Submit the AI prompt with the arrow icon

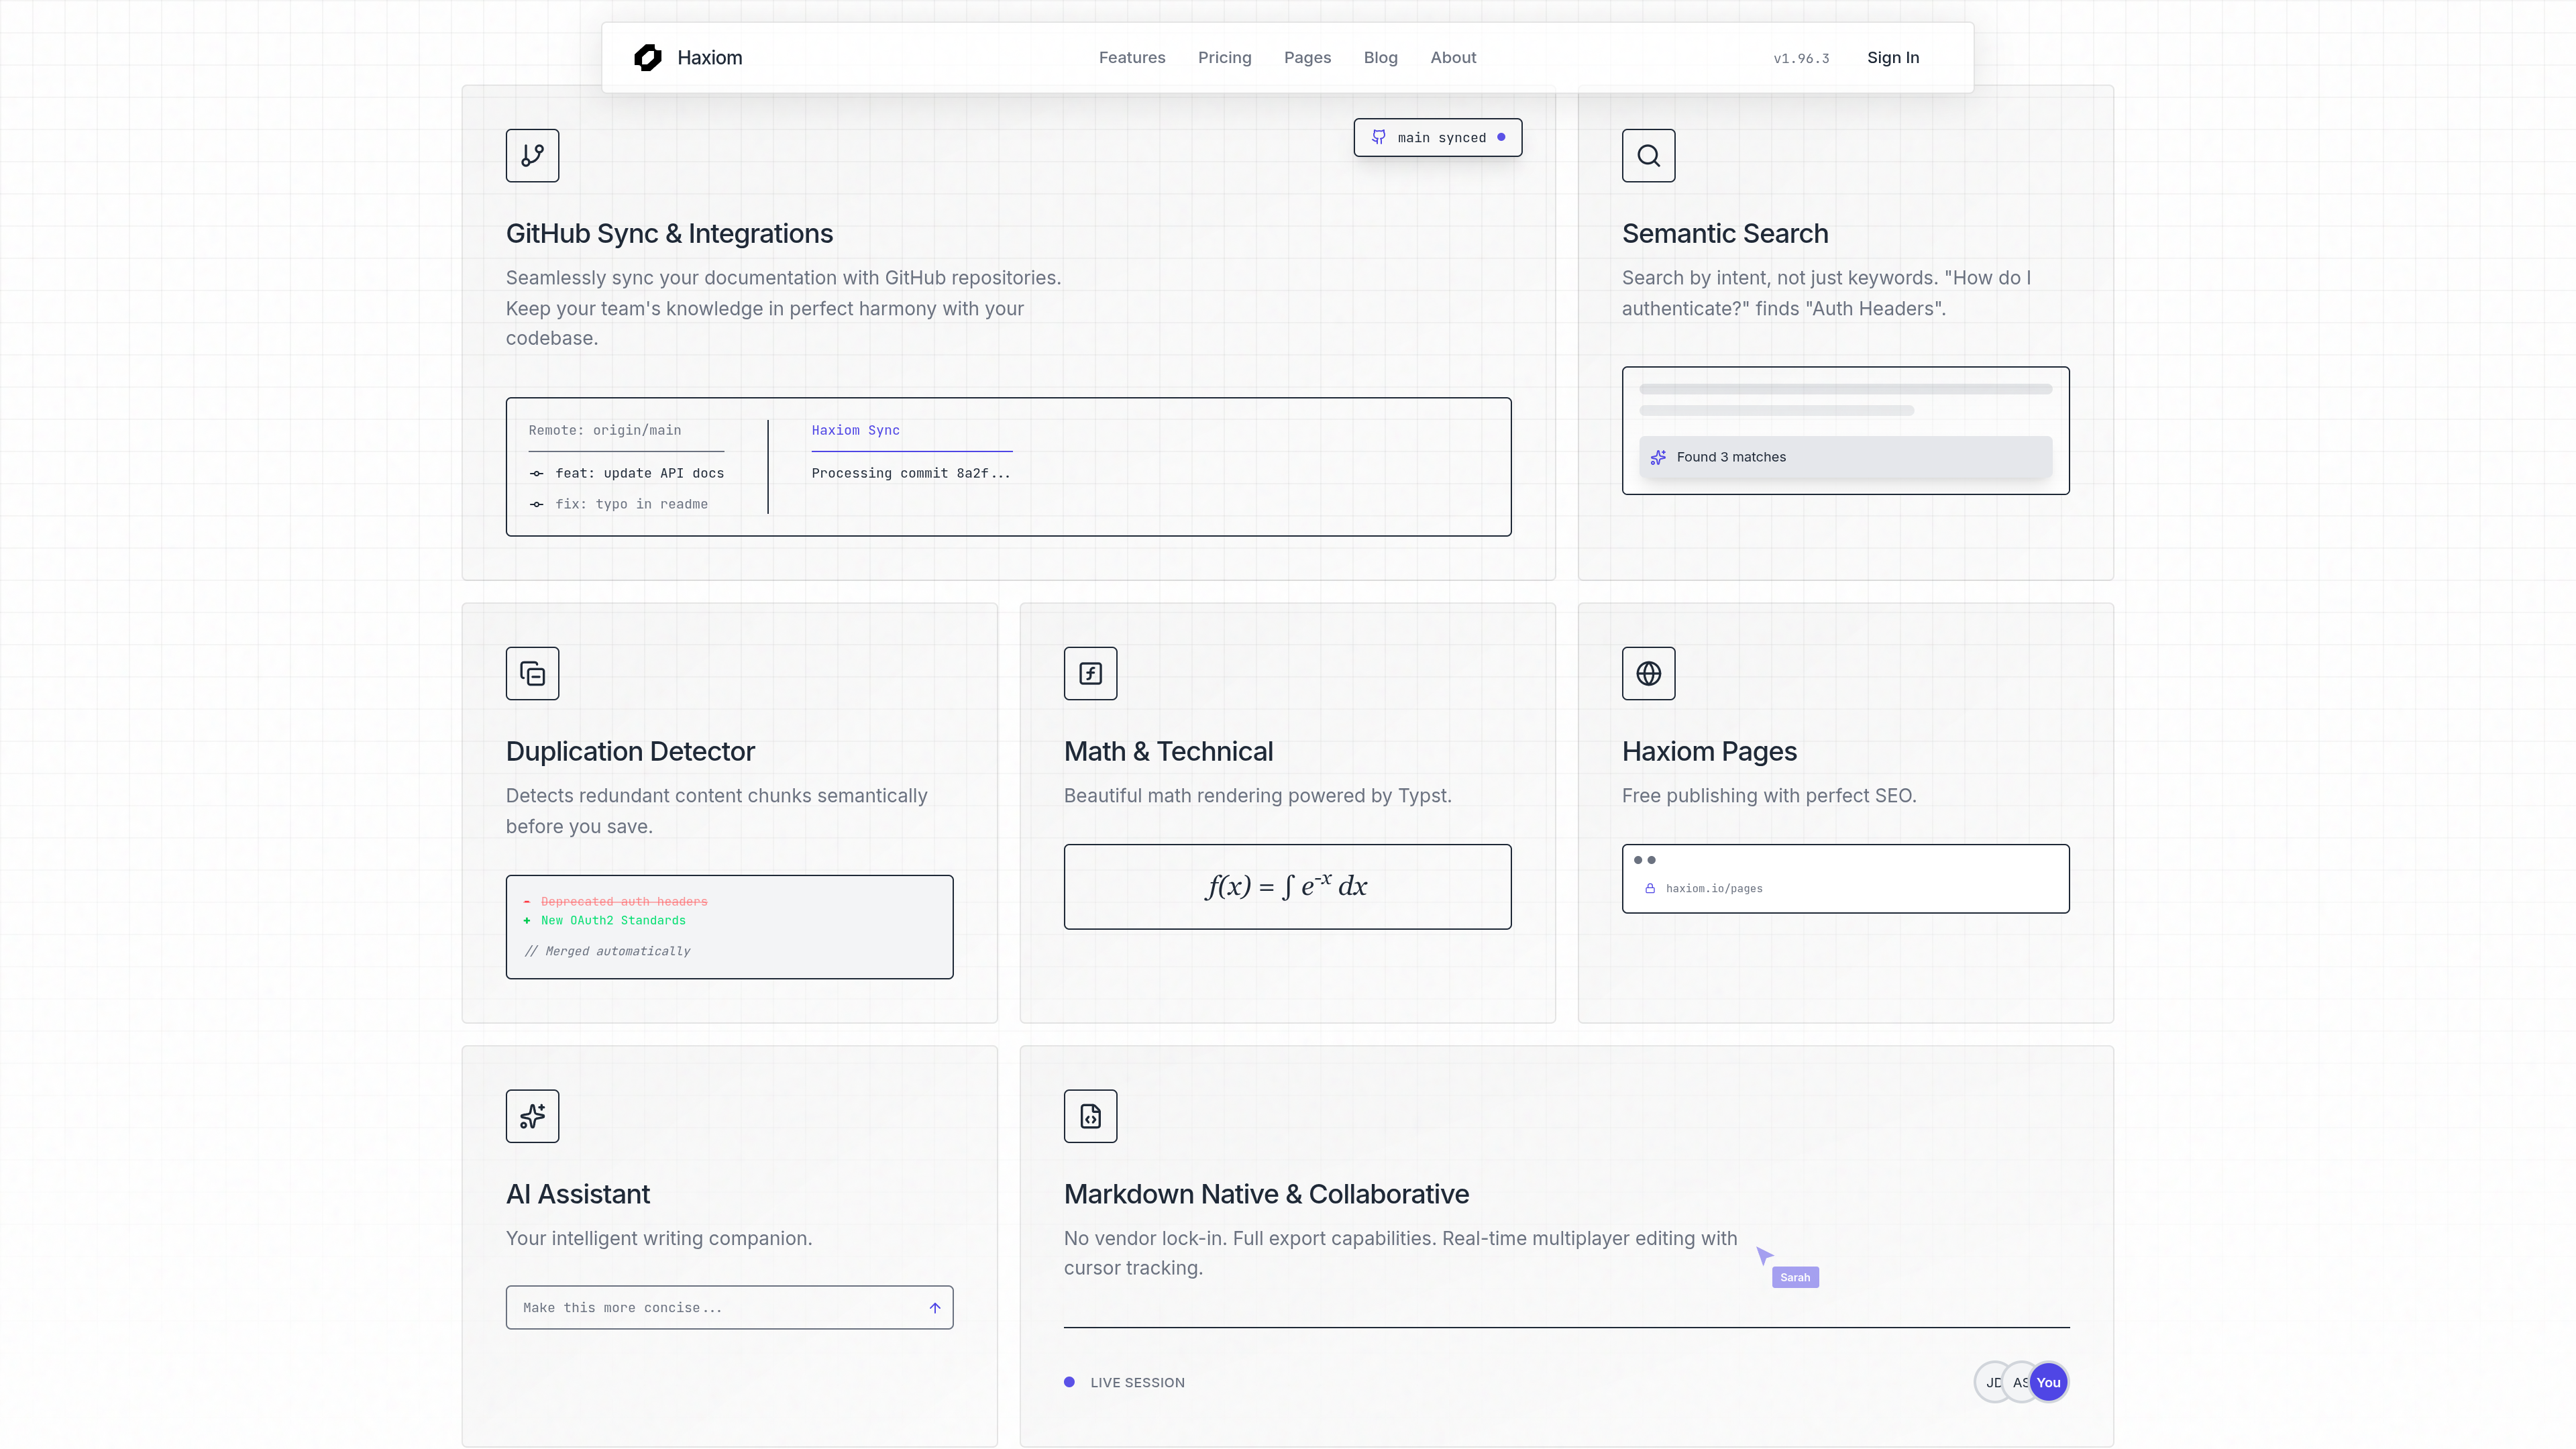tap(934, 1307)
